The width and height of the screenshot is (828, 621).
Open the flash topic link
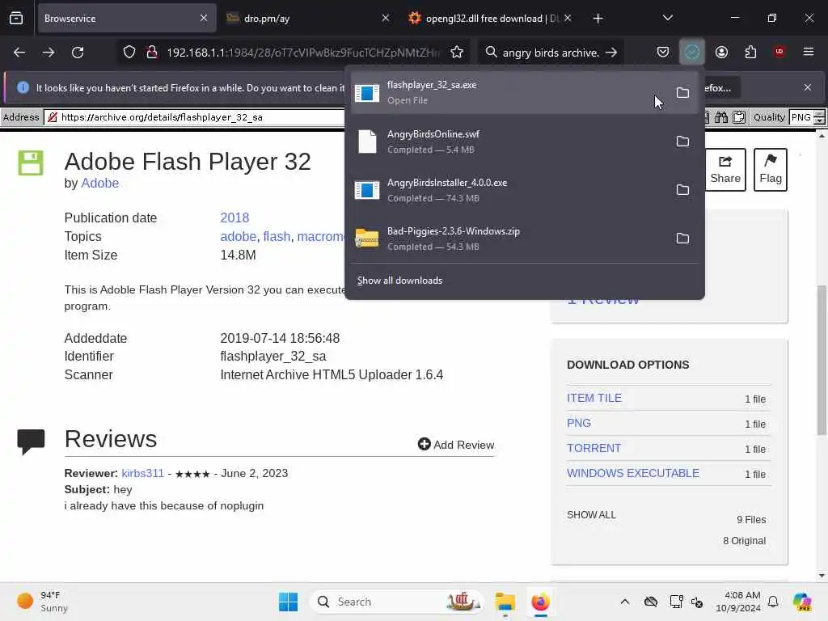tap(277, 236)
